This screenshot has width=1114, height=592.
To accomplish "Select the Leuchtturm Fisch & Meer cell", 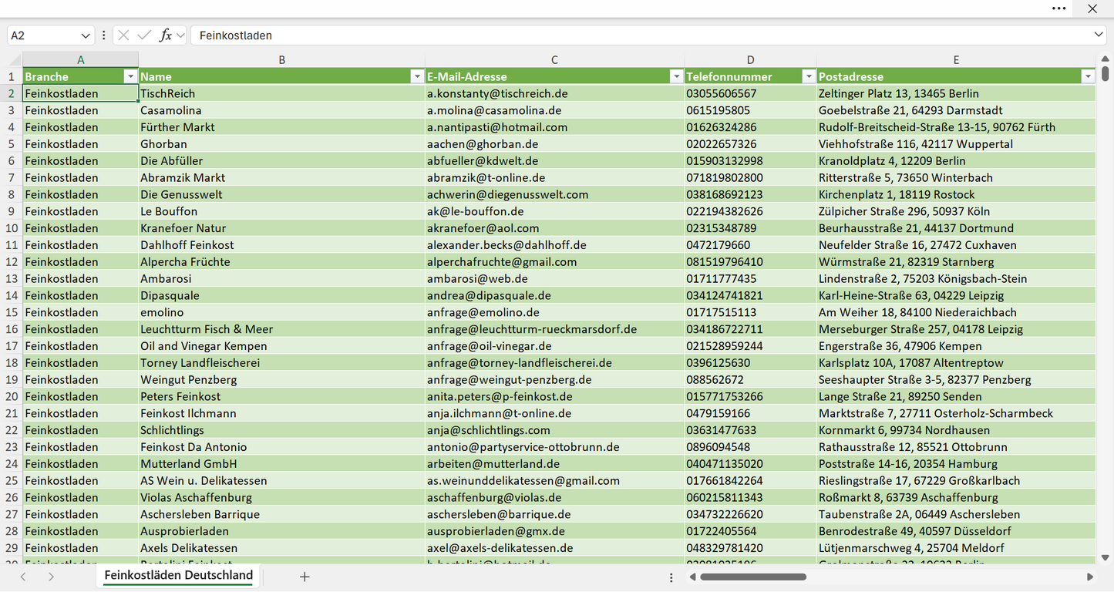I will click(x=282, y=329).
